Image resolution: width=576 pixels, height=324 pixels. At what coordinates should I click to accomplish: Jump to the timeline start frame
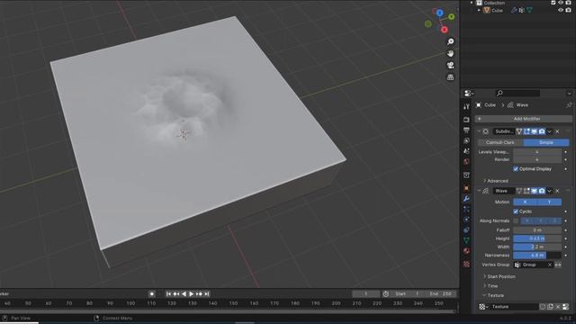pos(168,294)
